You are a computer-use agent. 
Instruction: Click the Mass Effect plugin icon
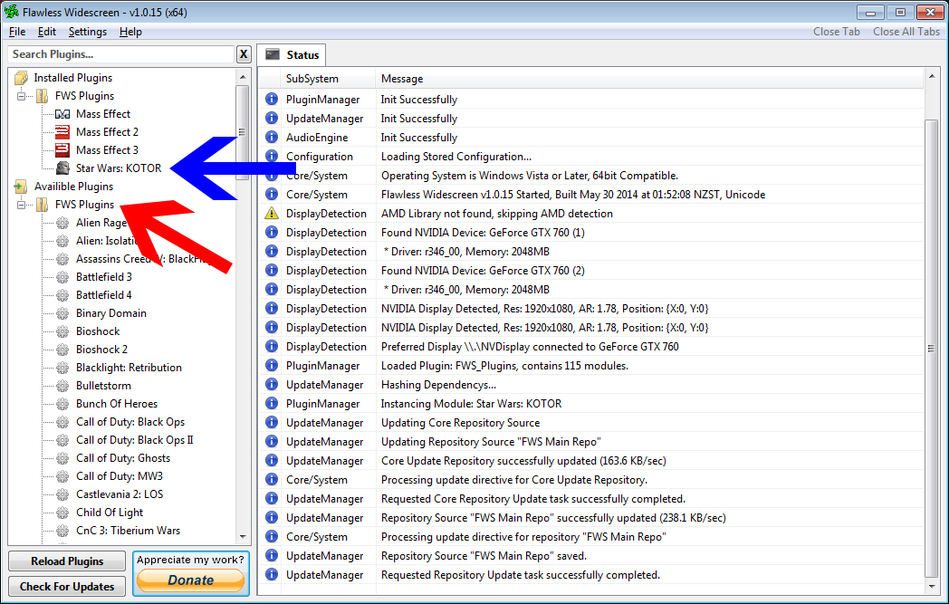62,114
